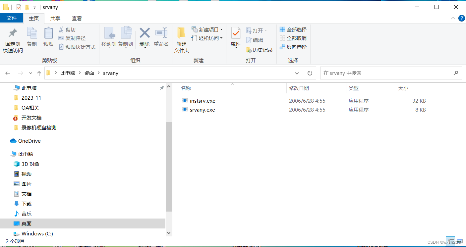Switch to the View (查看) tab

coord(77,19)
